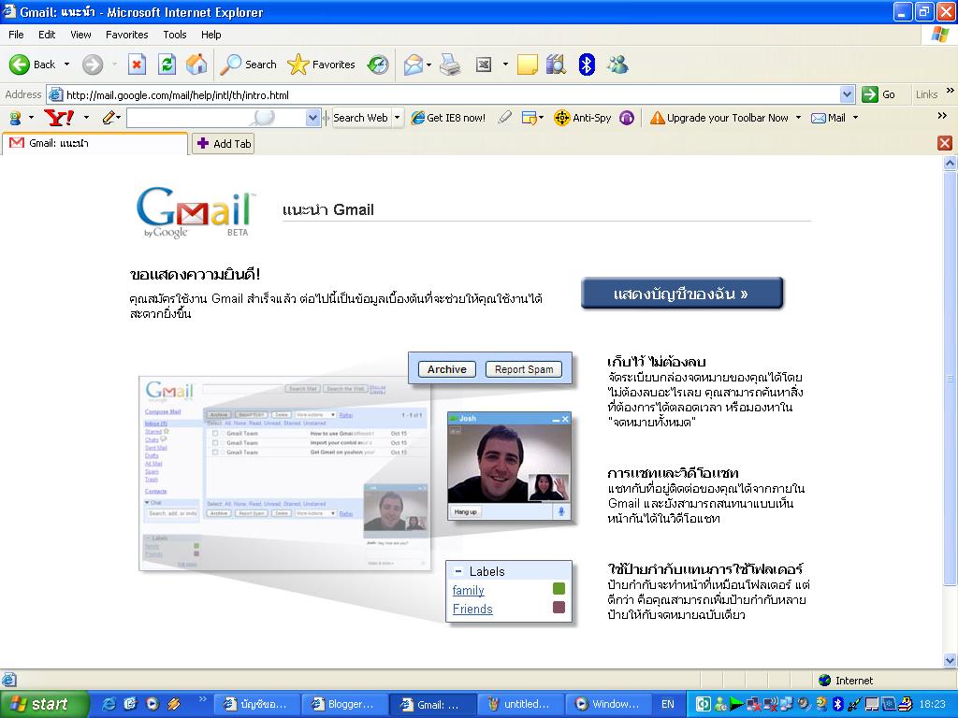Launch Windows Media Player quick launch icon
Viewport: 958px width, 718px height.
tap(152, 704)
